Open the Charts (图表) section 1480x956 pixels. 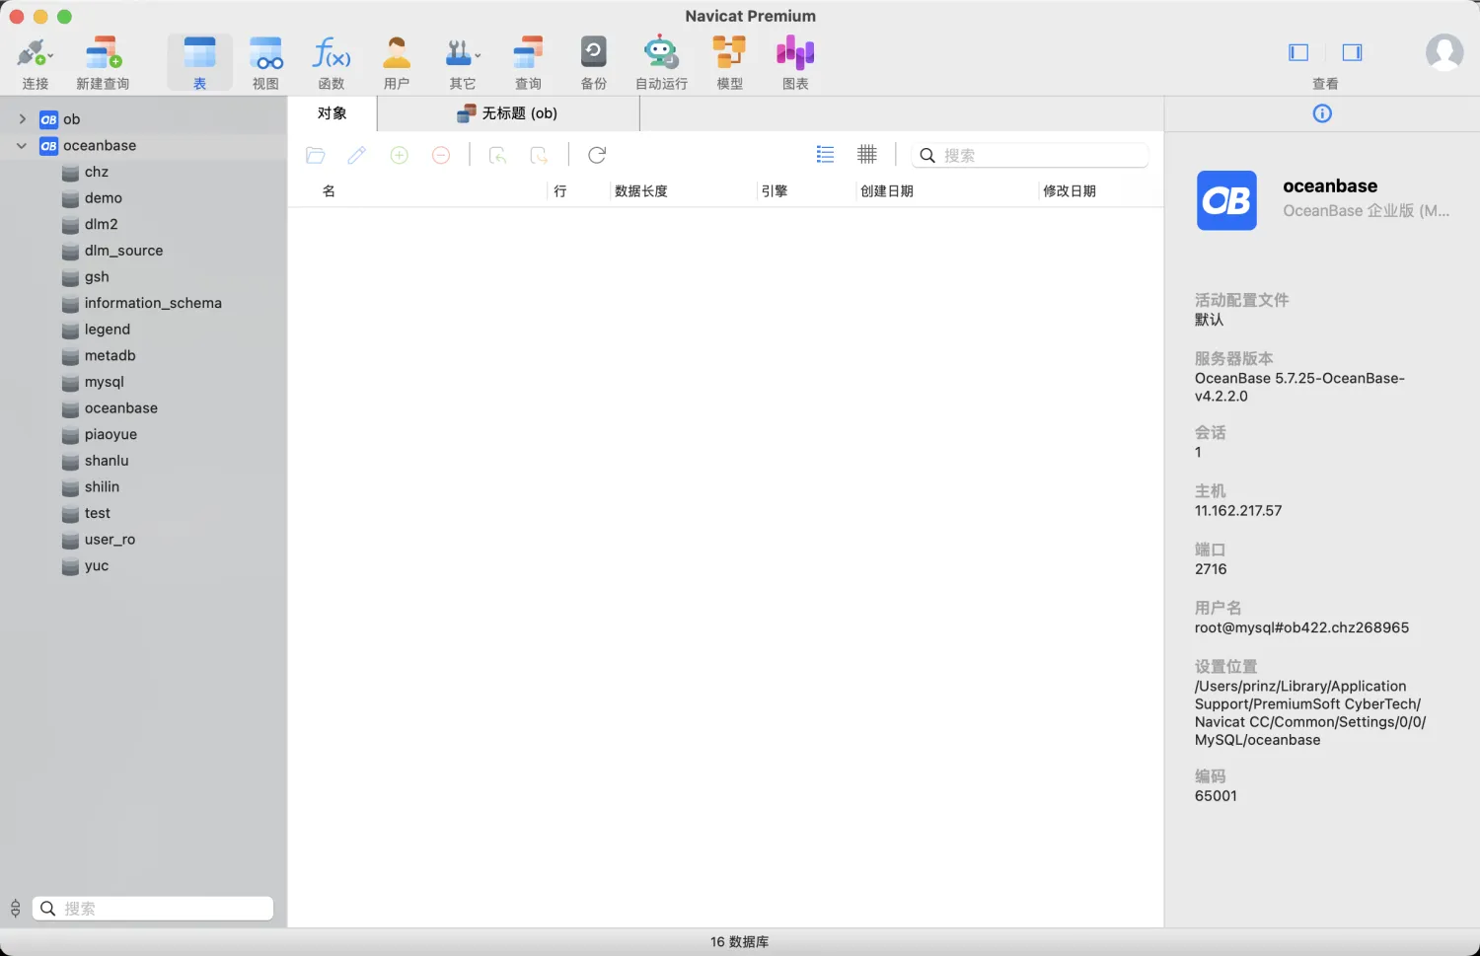tap(795, 53)
